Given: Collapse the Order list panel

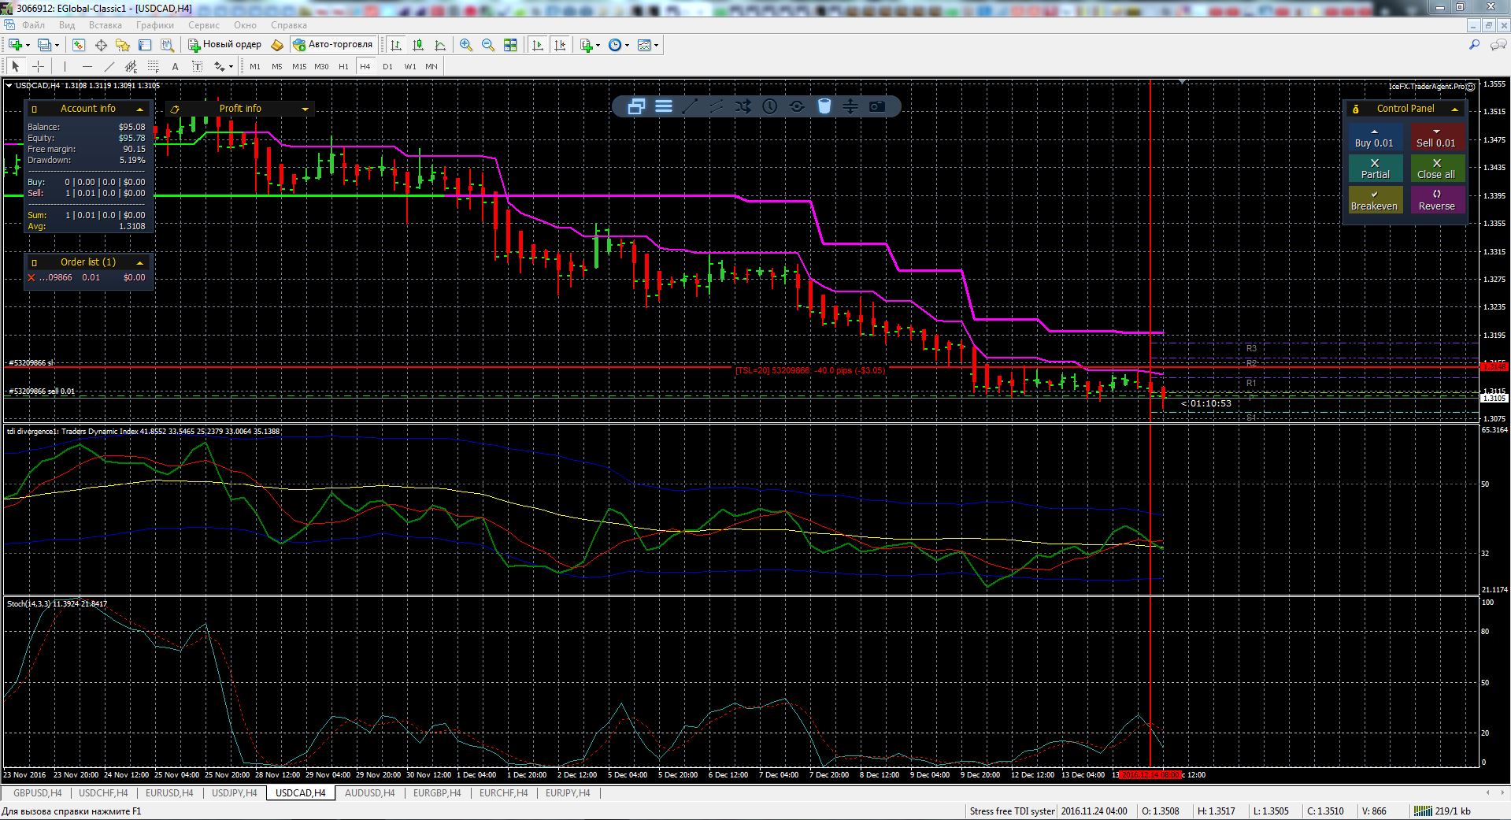Looking at the screenshot, I should (140, 262).
